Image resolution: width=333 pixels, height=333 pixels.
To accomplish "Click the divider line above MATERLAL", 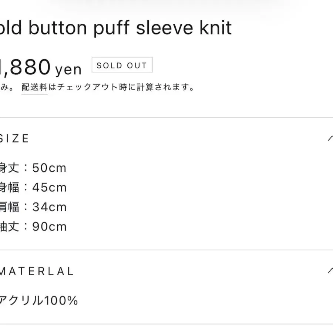I will tap(166, 250).
